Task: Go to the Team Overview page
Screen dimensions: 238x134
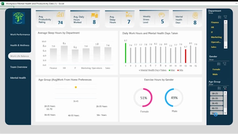Action: click(x=19, y=67)
